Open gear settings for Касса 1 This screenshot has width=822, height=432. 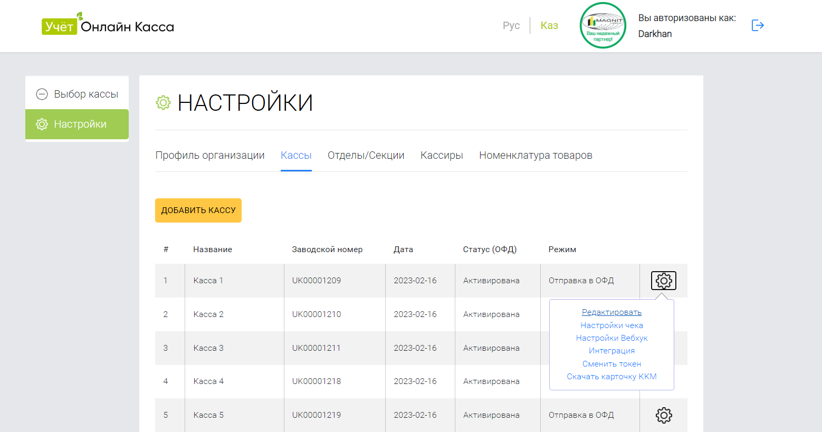pyautogui.click(x=663, y=281)
